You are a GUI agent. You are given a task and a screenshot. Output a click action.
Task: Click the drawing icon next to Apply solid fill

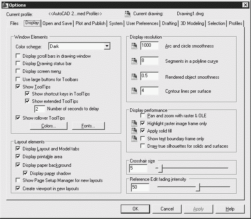pyautogui.click(x=134, y=131)
